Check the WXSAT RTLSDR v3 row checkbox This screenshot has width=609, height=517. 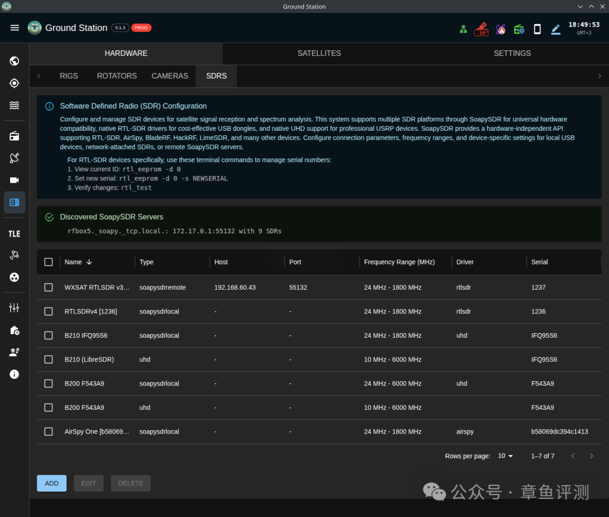pos(48,288)
